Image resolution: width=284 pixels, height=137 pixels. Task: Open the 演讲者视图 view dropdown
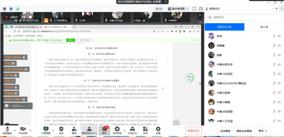178,9
